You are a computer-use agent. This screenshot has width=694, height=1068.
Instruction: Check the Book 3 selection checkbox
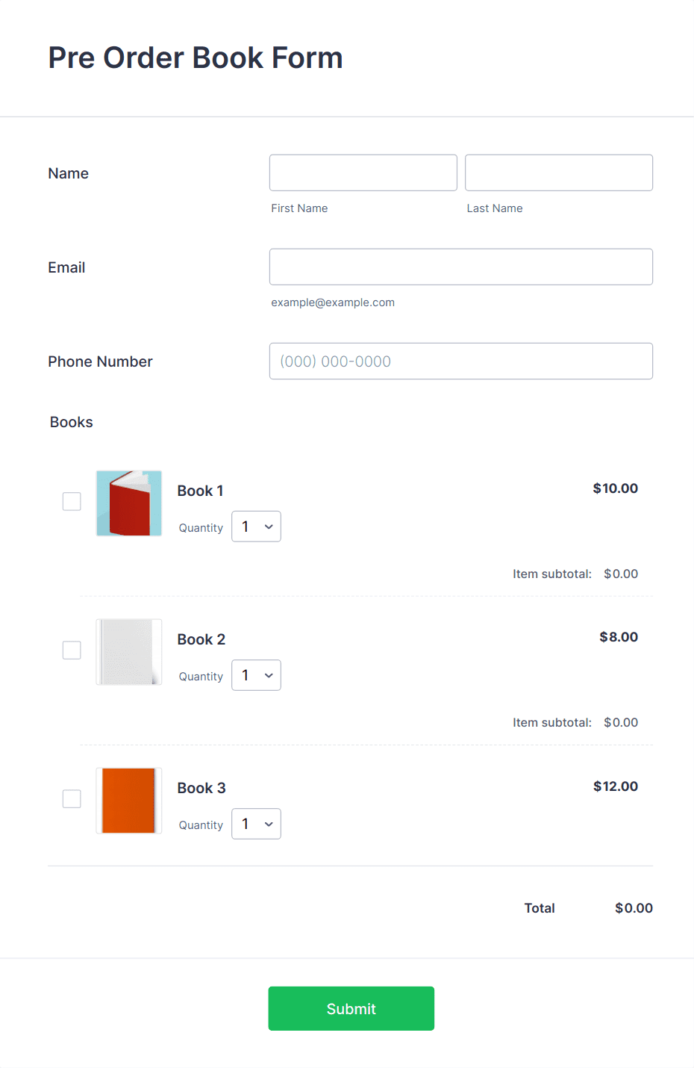tap(71, 798)
